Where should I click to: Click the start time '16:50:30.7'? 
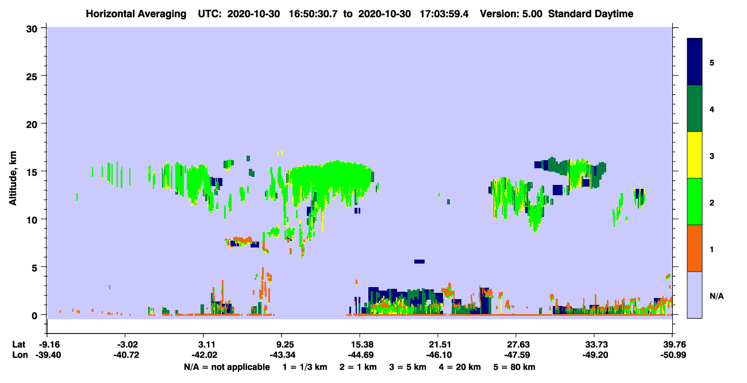coord(314,14)
